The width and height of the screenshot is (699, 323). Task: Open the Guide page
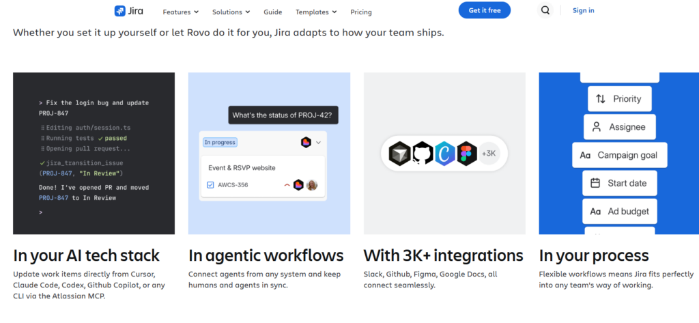tap(273, 12)
